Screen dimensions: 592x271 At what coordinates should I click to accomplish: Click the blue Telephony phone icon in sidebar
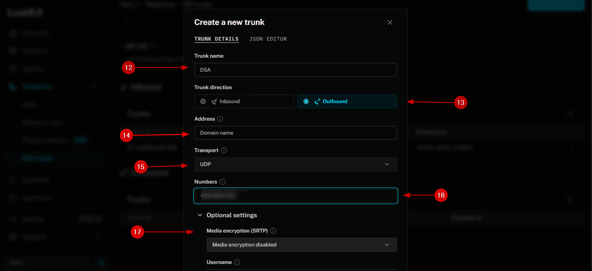click(x=13, y=87)
